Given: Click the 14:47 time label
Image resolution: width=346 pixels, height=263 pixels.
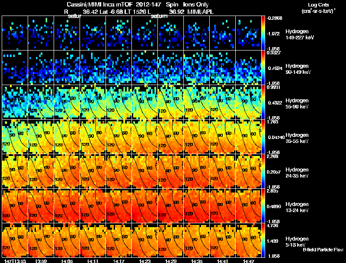Looking at the screenshot, I should coord(248,261).
